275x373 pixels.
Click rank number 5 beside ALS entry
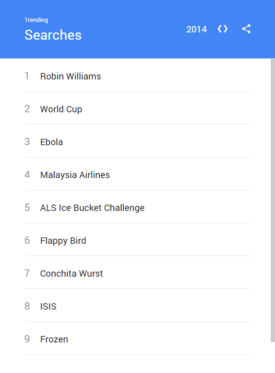click(x=27, y=208)
